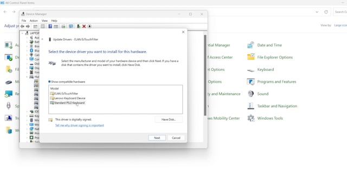The image size is (347, 195).
Task: Close the Update Drivers dialog with X
Action: pos(183,32)
